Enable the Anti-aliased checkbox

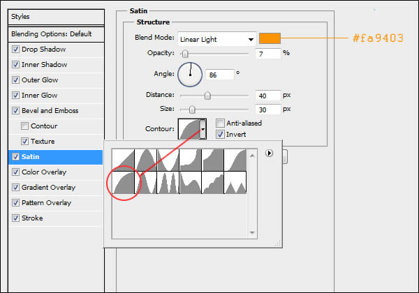220,123
